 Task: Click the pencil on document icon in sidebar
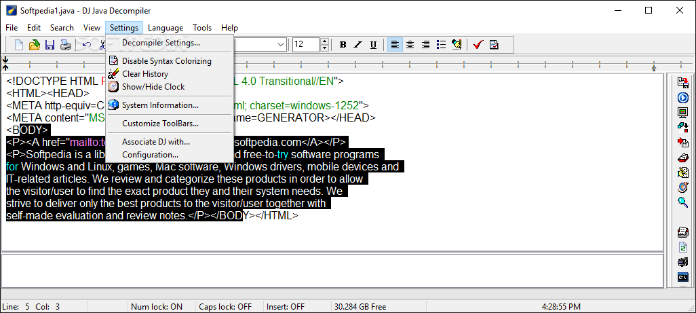[682, 172]
